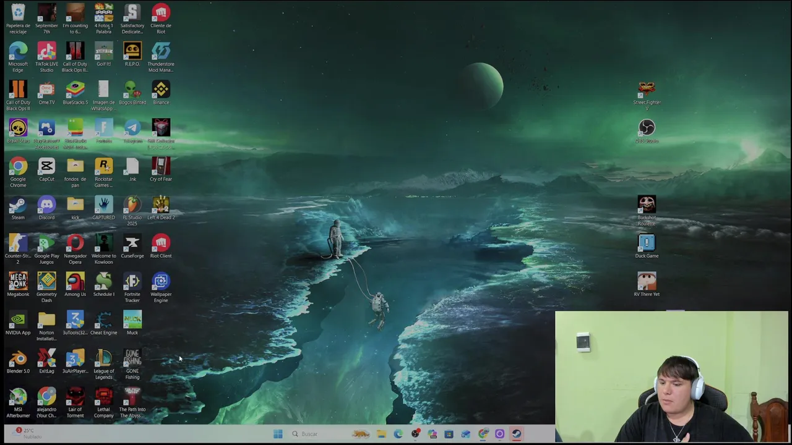792x445 pixels.
Task: Select the Fortnite Tracker icon
Action: click(x=132, y=287)
